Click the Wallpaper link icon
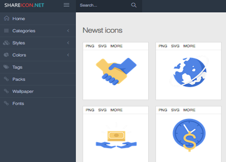226x162 pixels. point(6,91)
